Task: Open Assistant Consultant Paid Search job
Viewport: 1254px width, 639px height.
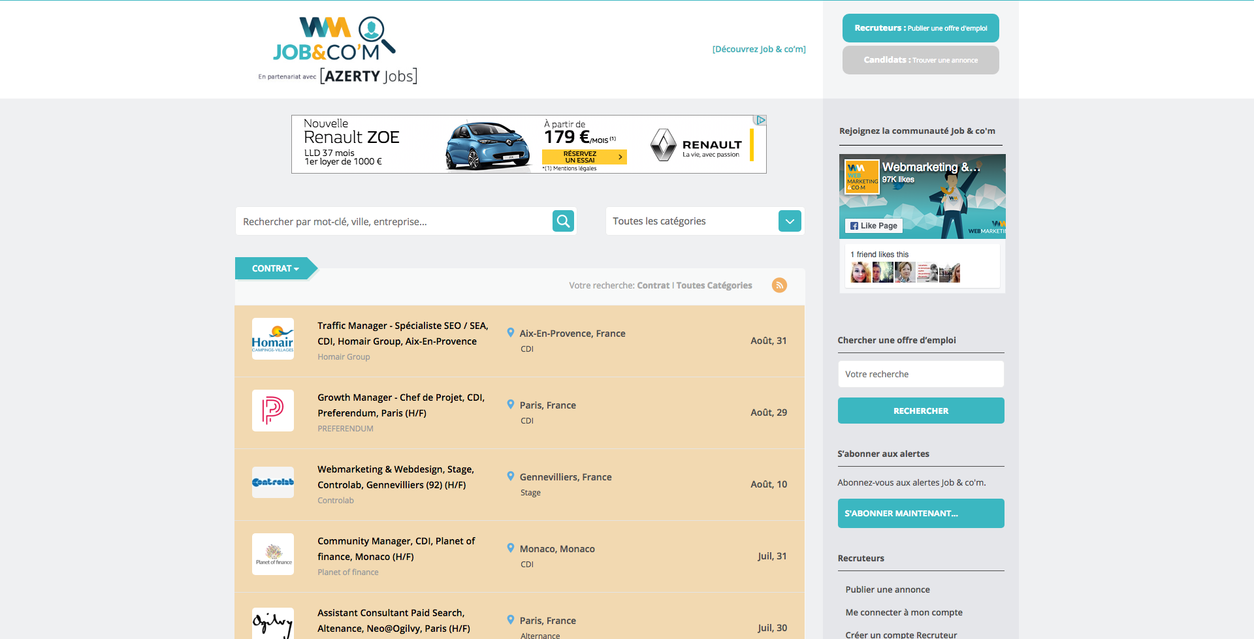Action: pos(394,621)
